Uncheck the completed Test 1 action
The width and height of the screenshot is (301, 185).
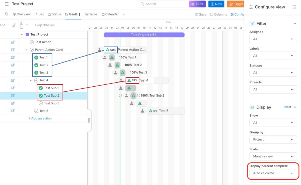[36, 57]
